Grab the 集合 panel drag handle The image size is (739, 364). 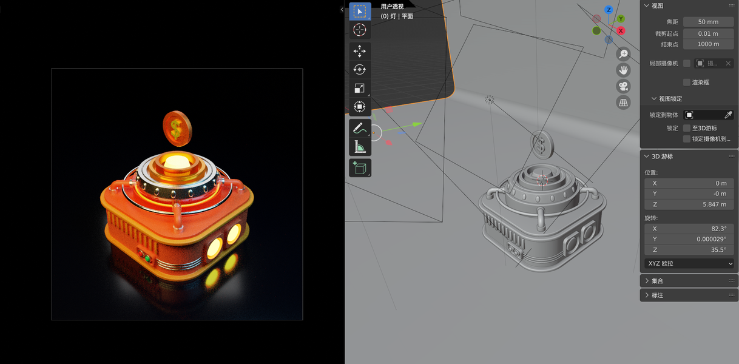(x=732, y=281)
